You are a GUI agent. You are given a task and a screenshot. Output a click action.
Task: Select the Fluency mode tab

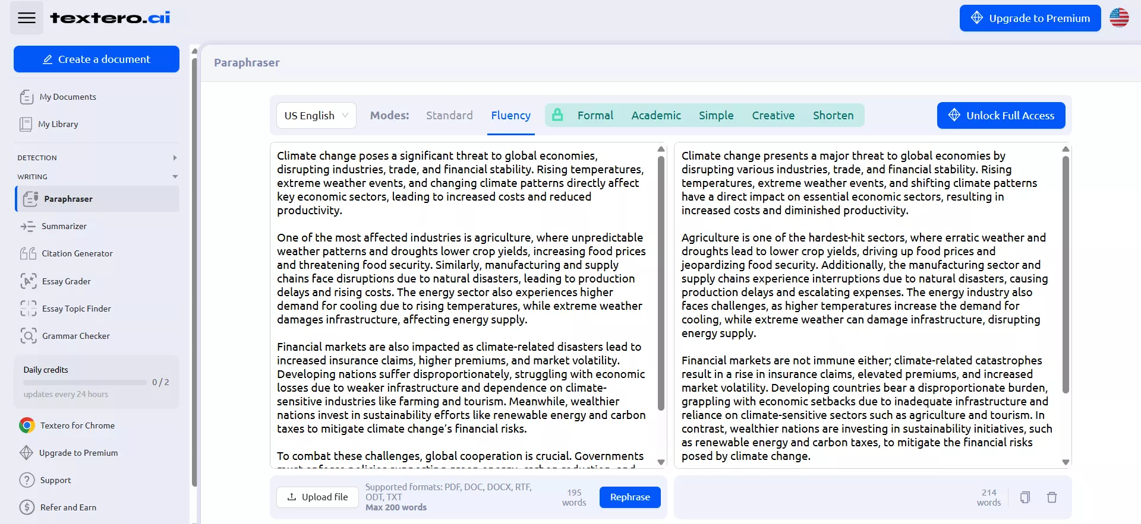click(510, 116)
